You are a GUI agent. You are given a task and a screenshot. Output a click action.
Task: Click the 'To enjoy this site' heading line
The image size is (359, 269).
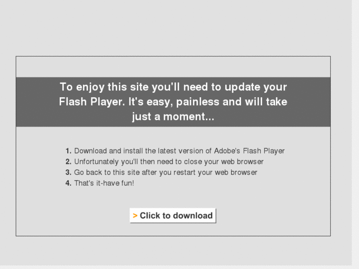173,87
